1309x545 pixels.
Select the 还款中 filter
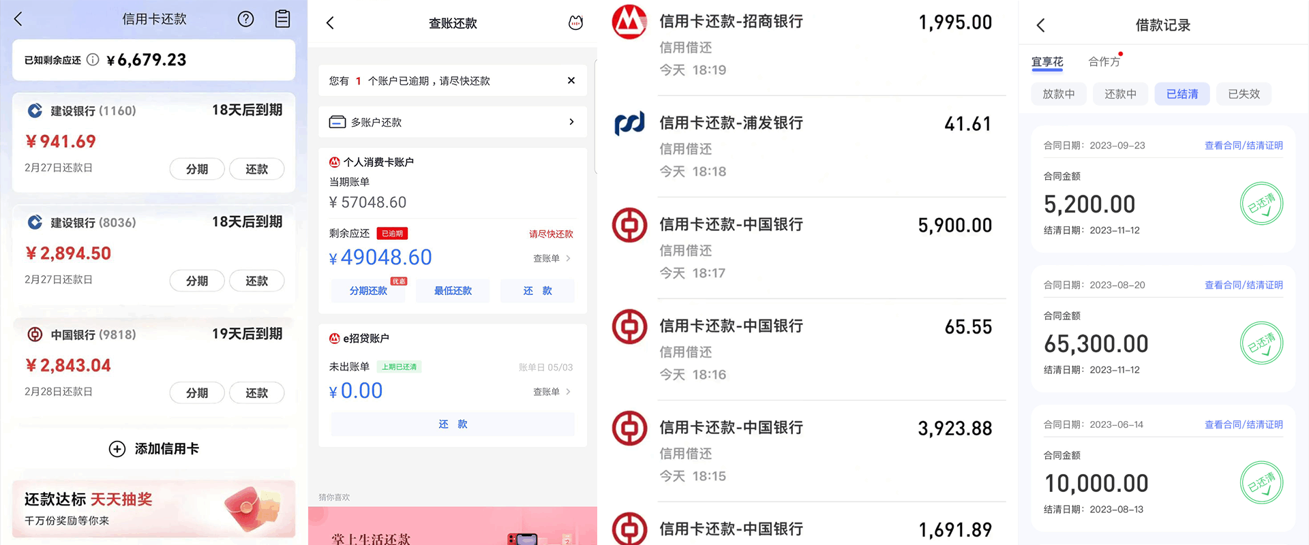[x=1120, y=94]
